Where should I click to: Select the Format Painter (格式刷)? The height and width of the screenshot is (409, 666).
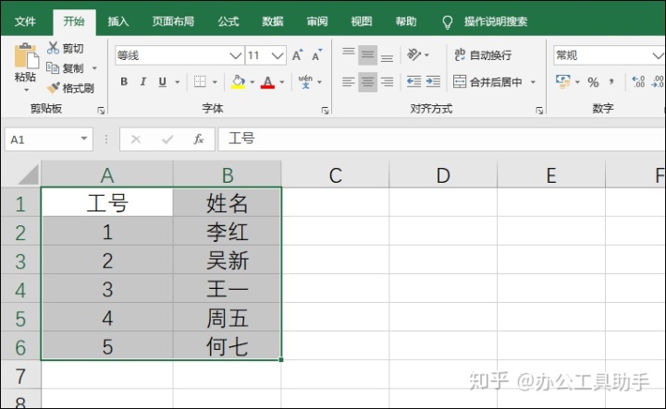coord(70,88)
